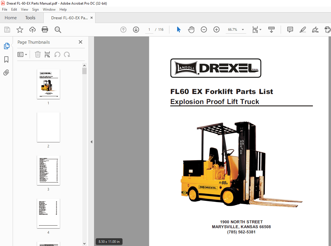Add a sticky note comment

click(290, 30)
